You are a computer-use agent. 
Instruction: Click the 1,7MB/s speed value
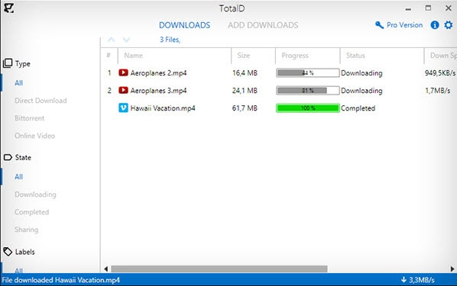[x=437, y=91]
